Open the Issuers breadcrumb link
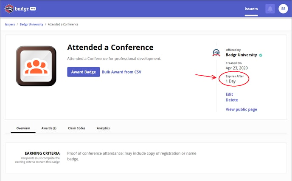Screen dimensions: 292x181 click(10, 24)
